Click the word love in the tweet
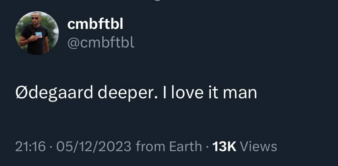This screenshot has width=338, height=166. (x=187, y=92)
